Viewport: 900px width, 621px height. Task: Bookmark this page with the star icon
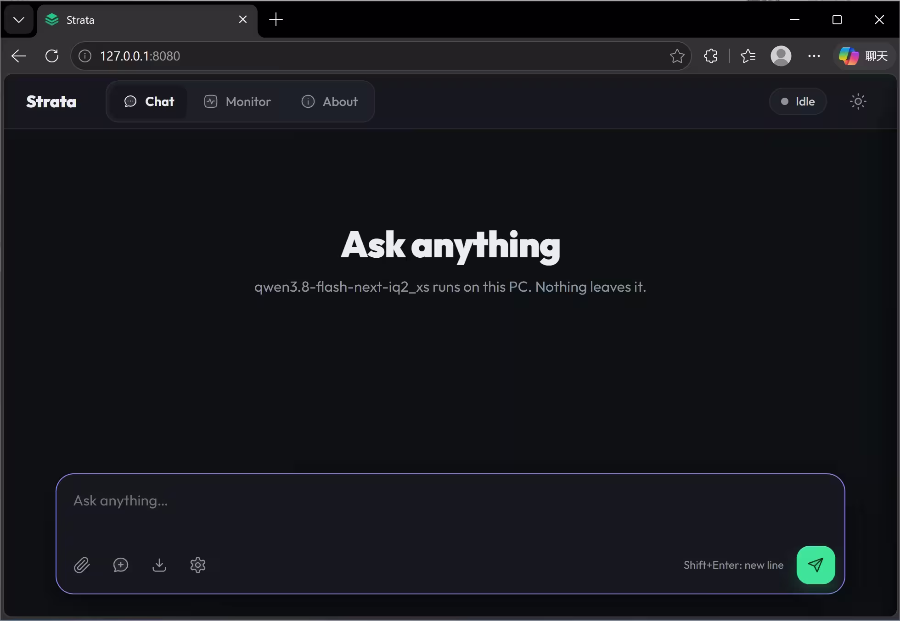(677, 56)
